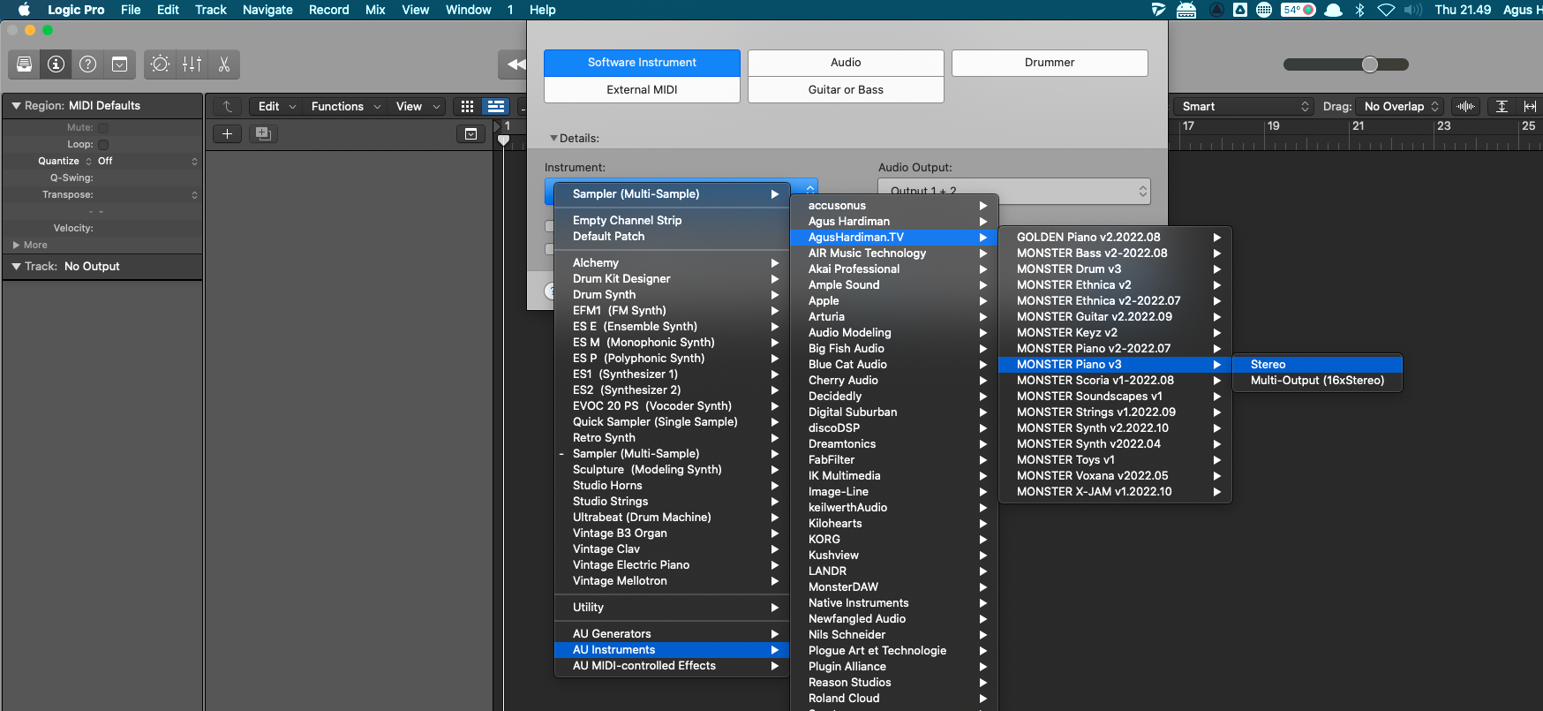Open the Quantize Off dropdown
This screenshot has height=711, width=1543.
pos(147,162)
